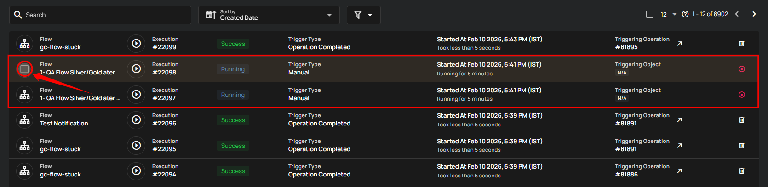Click the play icon for execution #22099

pyautogui.click(x=136, y=44)
